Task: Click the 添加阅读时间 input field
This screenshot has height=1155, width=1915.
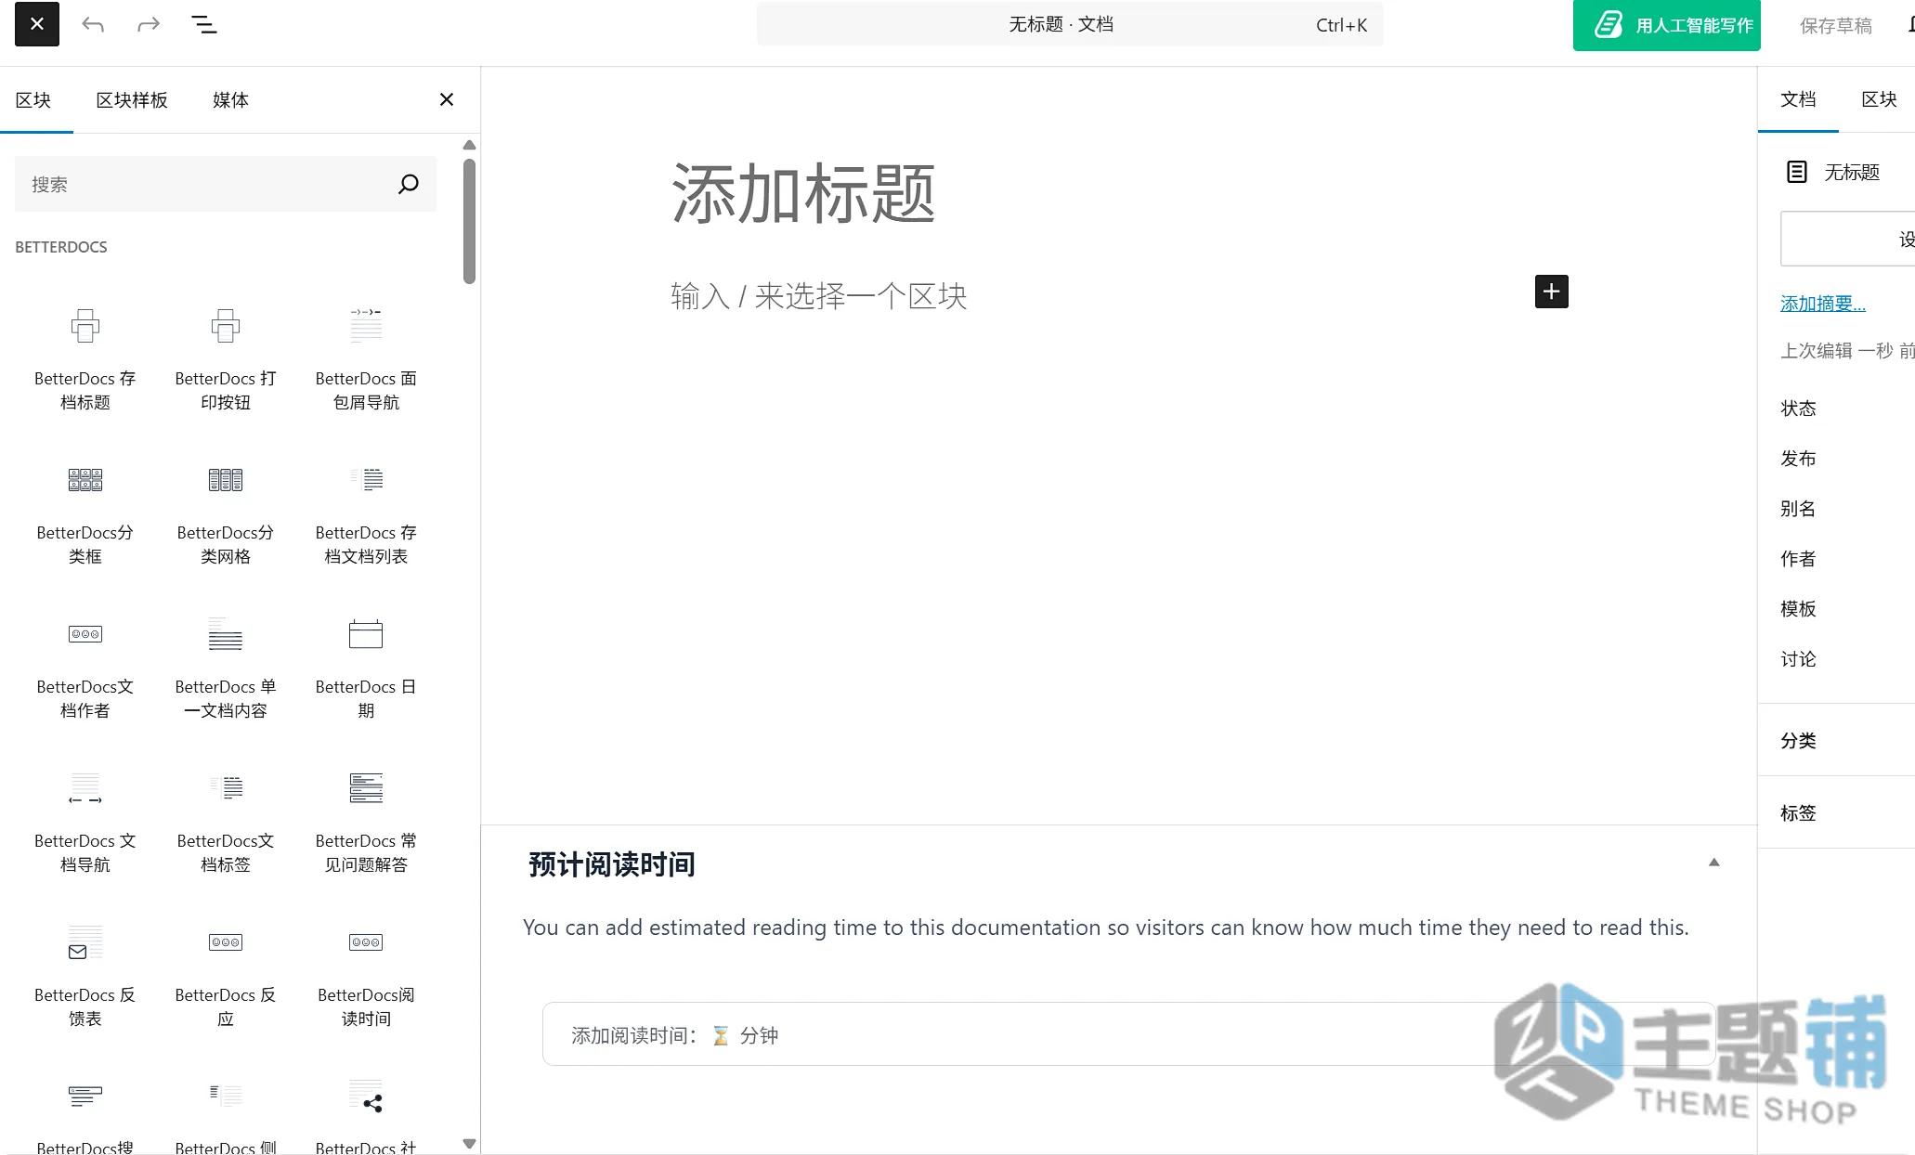Action: pos(1128,1034)
